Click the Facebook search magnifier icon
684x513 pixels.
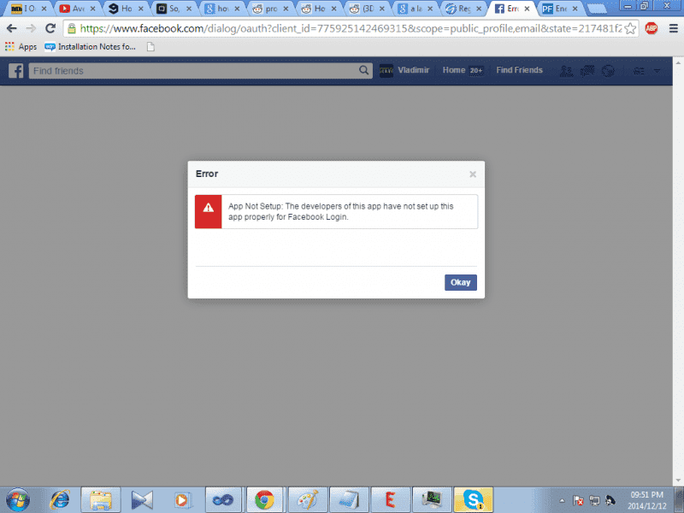[x=364, y=71]
